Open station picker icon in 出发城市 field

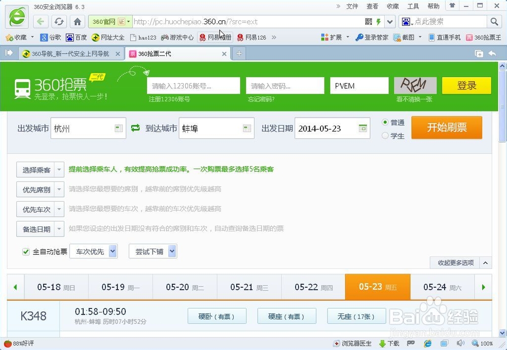point(119,128)
